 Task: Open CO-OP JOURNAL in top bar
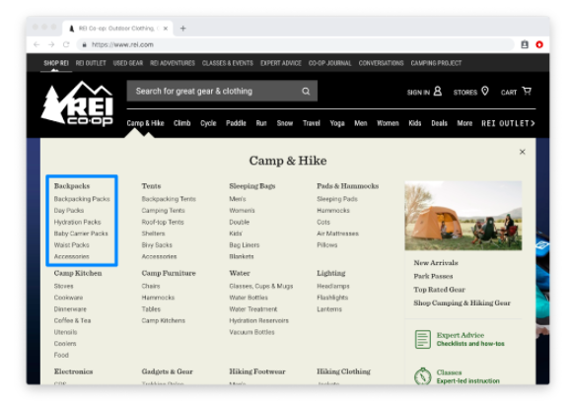click(330, 63)
